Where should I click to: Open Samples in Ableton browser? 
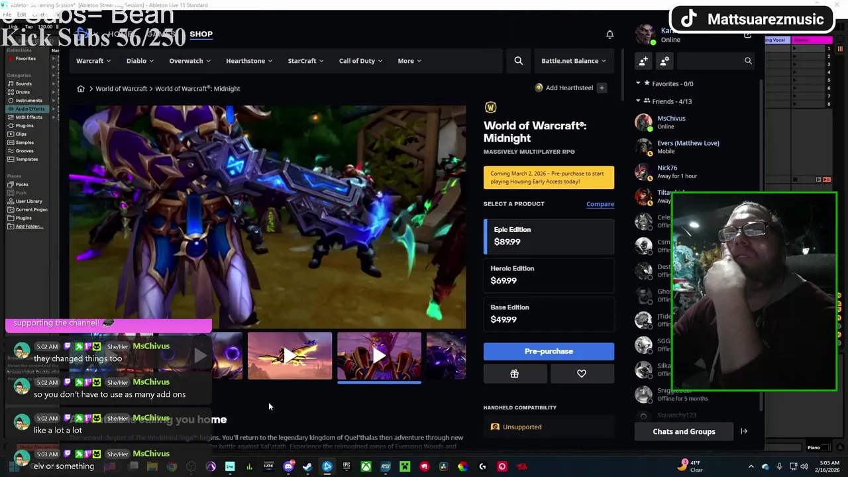[25, 142]
